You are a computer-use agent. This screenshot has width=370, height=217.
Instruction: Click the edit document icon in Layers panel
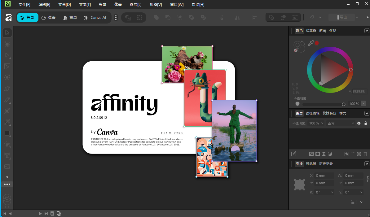click(x=293, y=154)
